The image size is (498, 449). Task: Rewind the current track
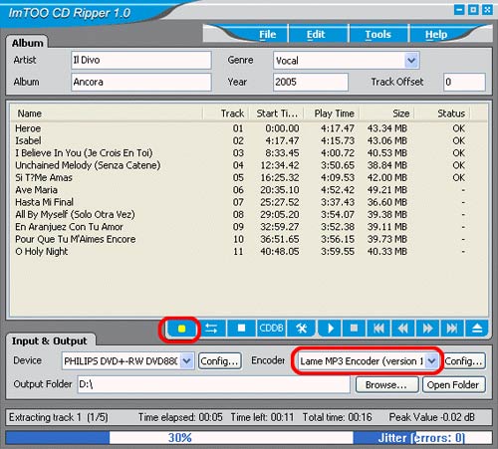[x=403, y=329]
